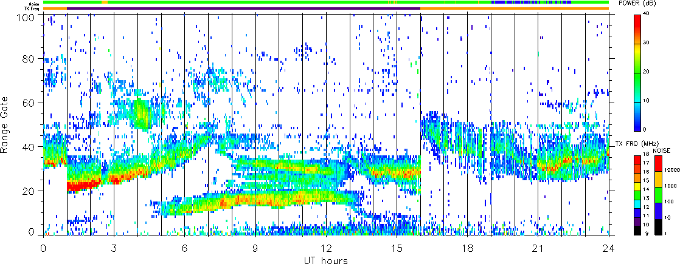
Task: Pick the purple segment of TX FRQ legend bar
Action: pos(637,220)
